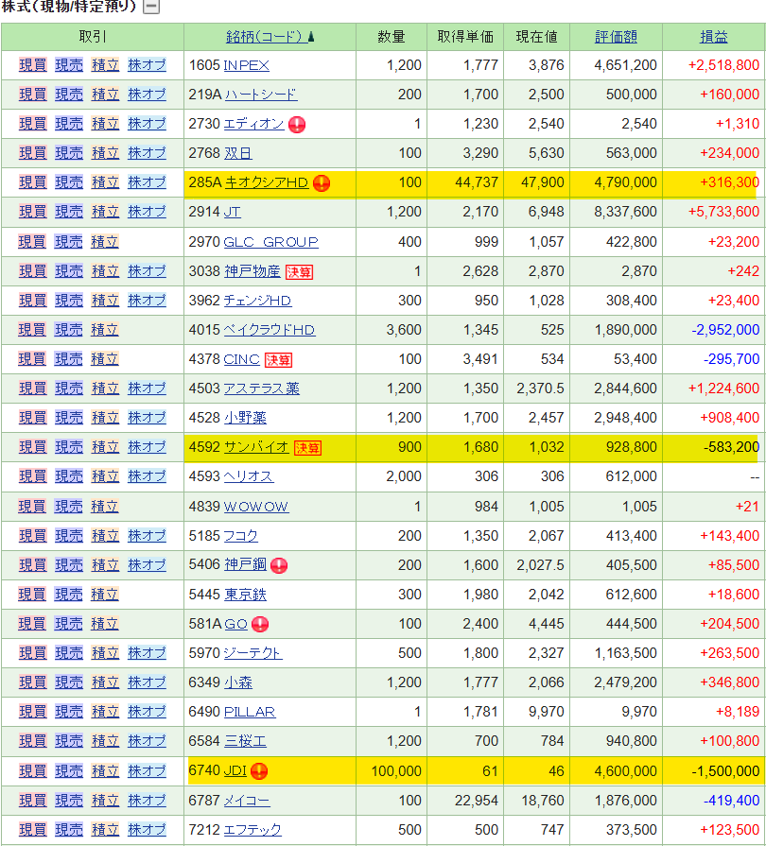Screen dimensions: 766x846
Task: Click 積立 in the GLC GROUP row
Action: pyautogui.click(x=105, y=242)
